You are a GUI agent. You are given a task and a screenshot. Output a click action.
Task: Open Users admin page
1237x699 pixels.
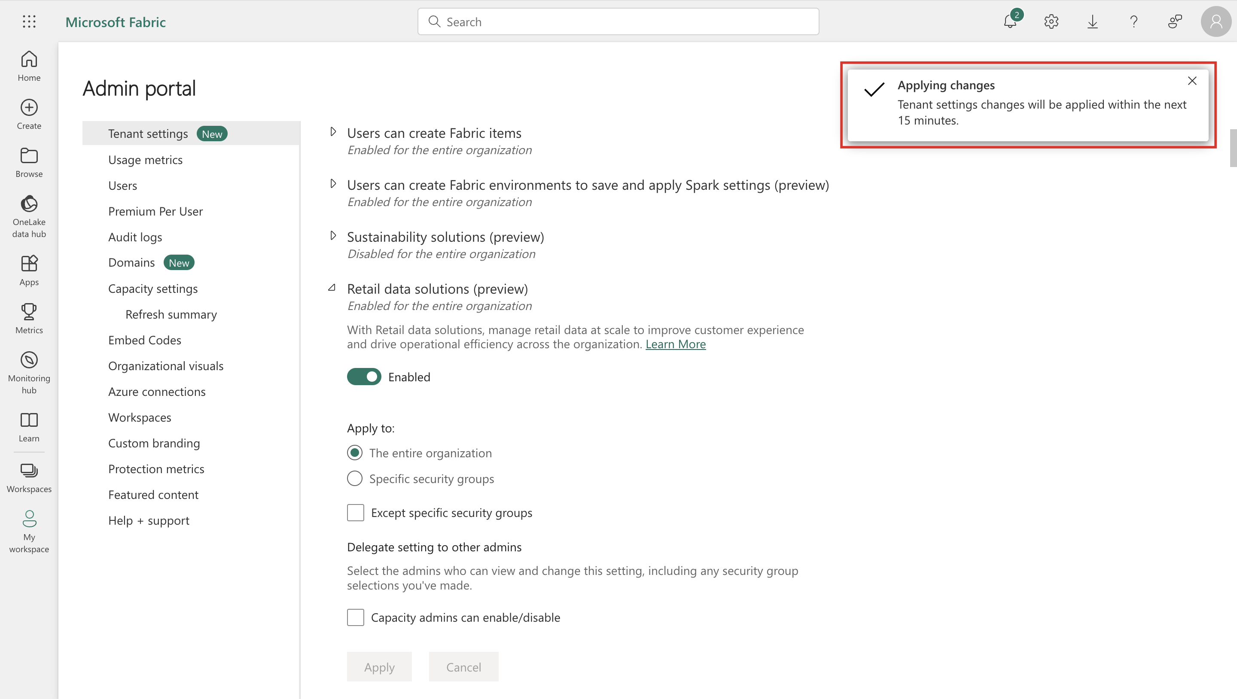click(x=122, y=186)
